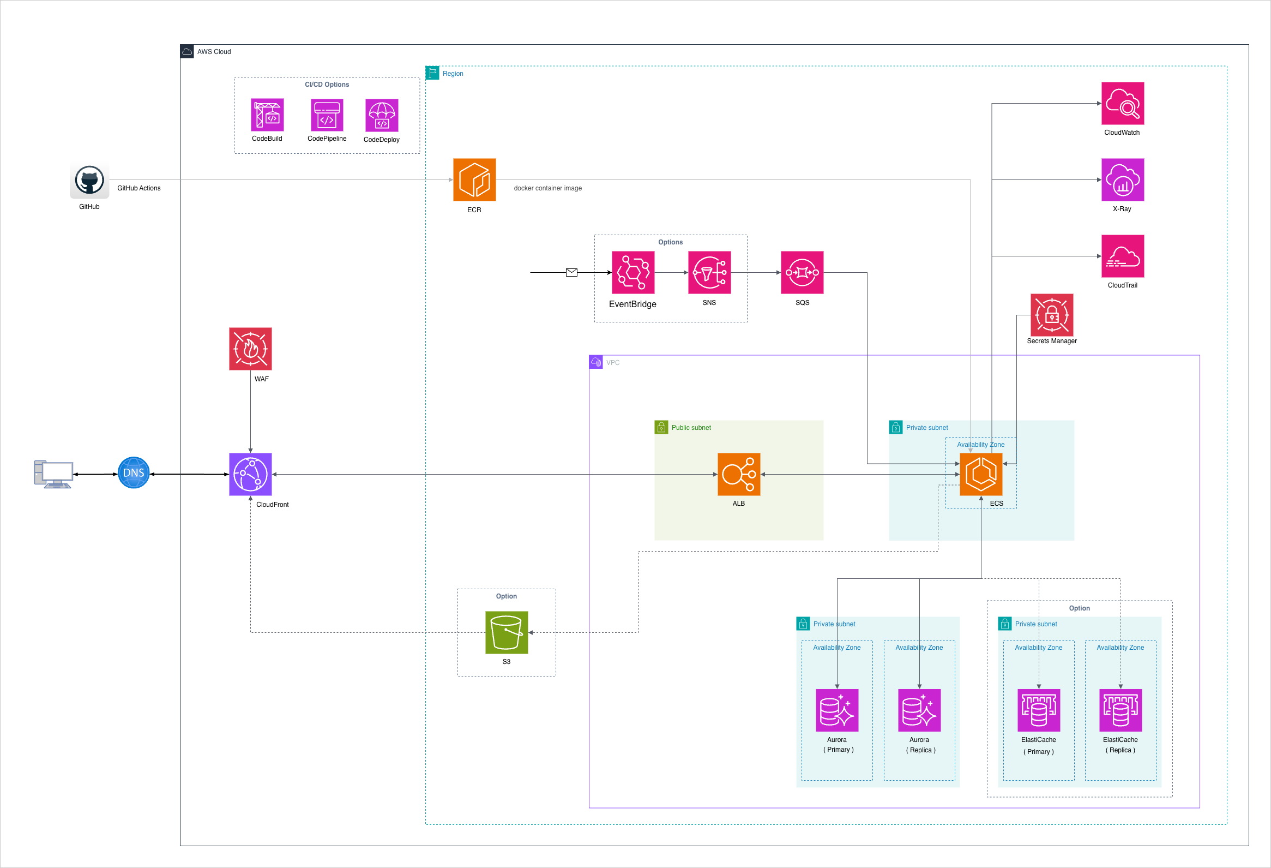
Task: Select the CodeDeploy icon
Action: (381, 115)
